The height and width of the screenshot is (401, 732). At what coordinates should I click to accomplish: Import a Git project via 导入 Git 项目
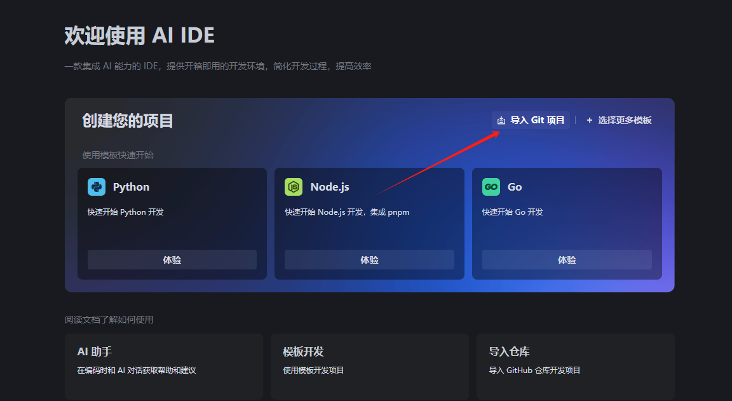point(531,121)
